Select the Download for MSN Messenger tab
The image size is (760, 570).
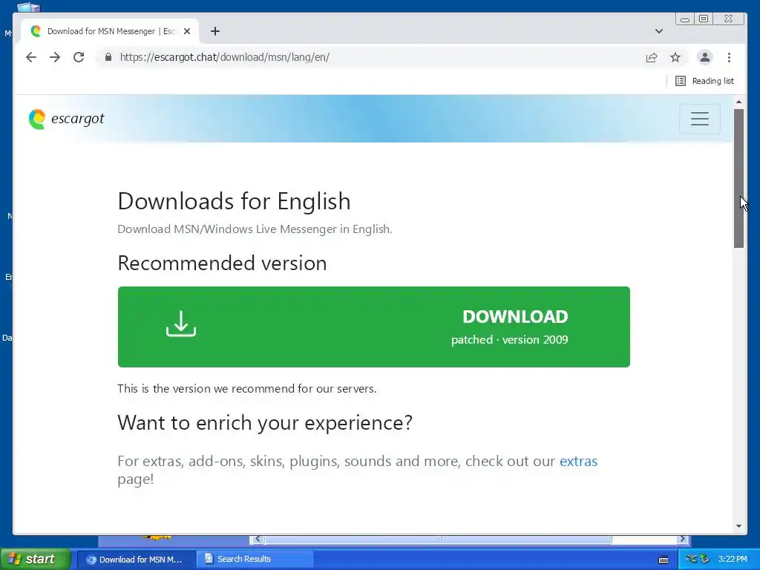click(x=109, y=31)
